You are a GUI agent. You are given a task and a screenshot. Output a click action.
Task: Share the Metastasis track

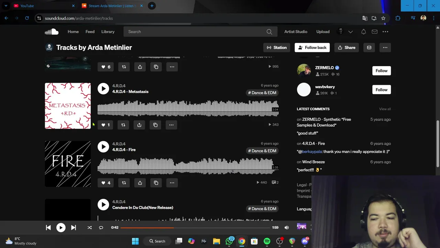click(139, 125)
